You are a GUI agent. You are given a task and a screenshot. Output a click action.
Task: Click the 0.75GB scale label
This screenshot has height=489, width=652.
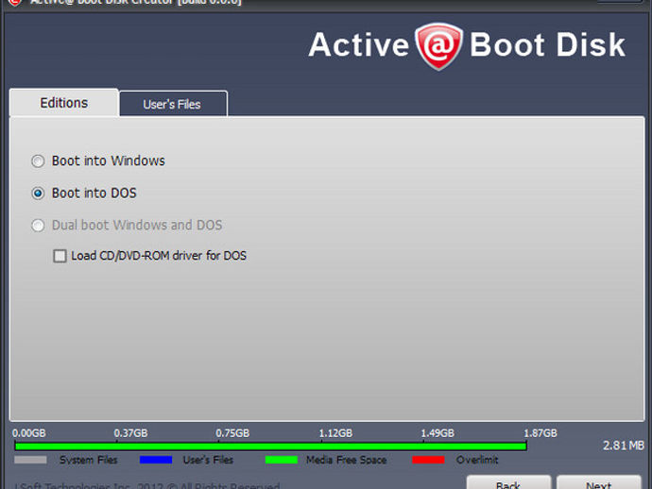click(x=232, y=433)
